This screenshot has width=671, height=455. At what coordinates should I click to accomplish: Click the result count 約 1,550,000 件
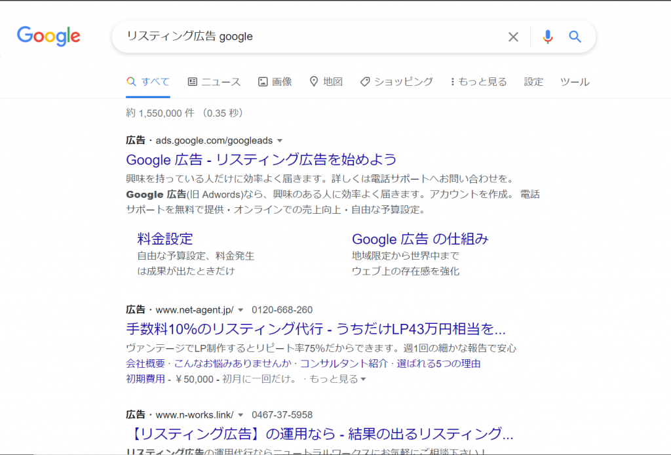click(x=160, y=113)
